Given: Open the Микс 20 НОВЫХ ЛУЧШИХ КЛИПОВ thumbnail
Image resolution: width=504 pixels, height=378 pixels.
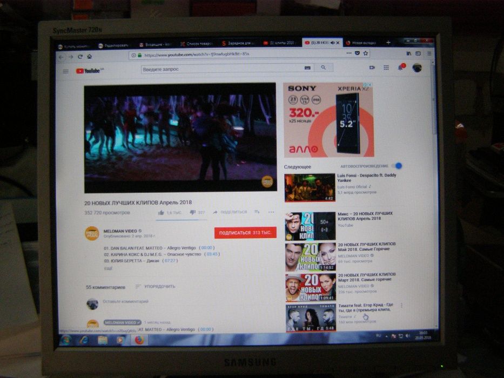Looking at the screenshot, I should tap(310, 226).
